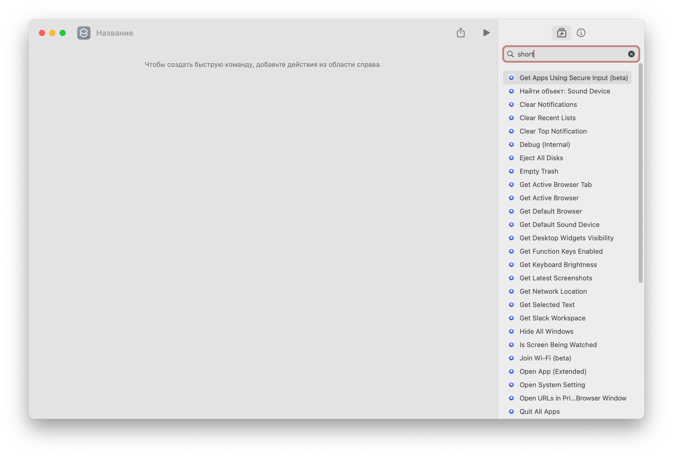Select the Eject All Disks action

click(541, 158)
